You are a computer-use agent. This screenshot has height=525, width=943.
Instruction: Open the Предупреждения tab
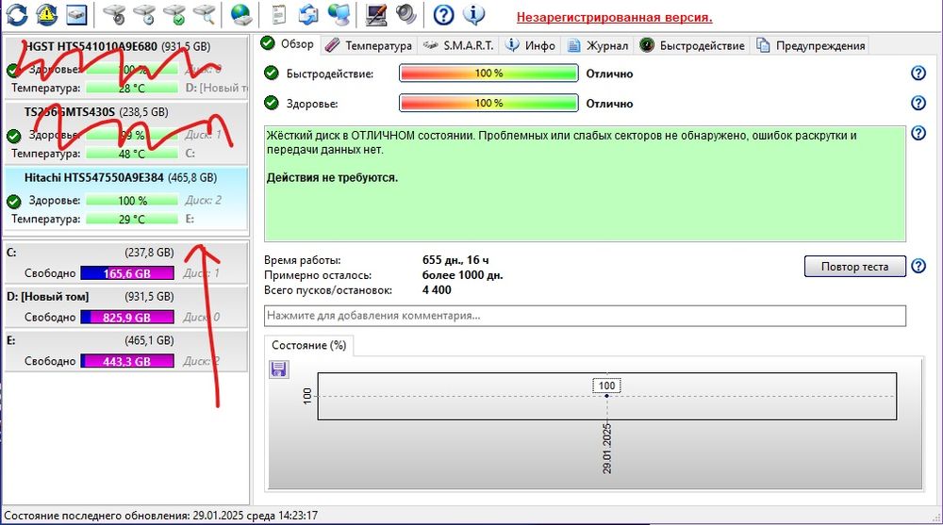click(811, 45)
